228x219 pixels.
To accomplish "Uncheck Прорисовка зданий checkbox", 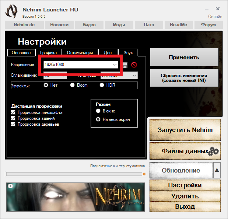I will [14, 118].
